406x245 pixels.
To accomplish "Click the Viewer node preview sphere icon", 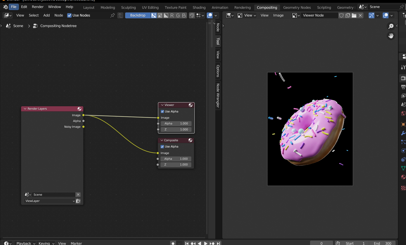I will point(191,105).
